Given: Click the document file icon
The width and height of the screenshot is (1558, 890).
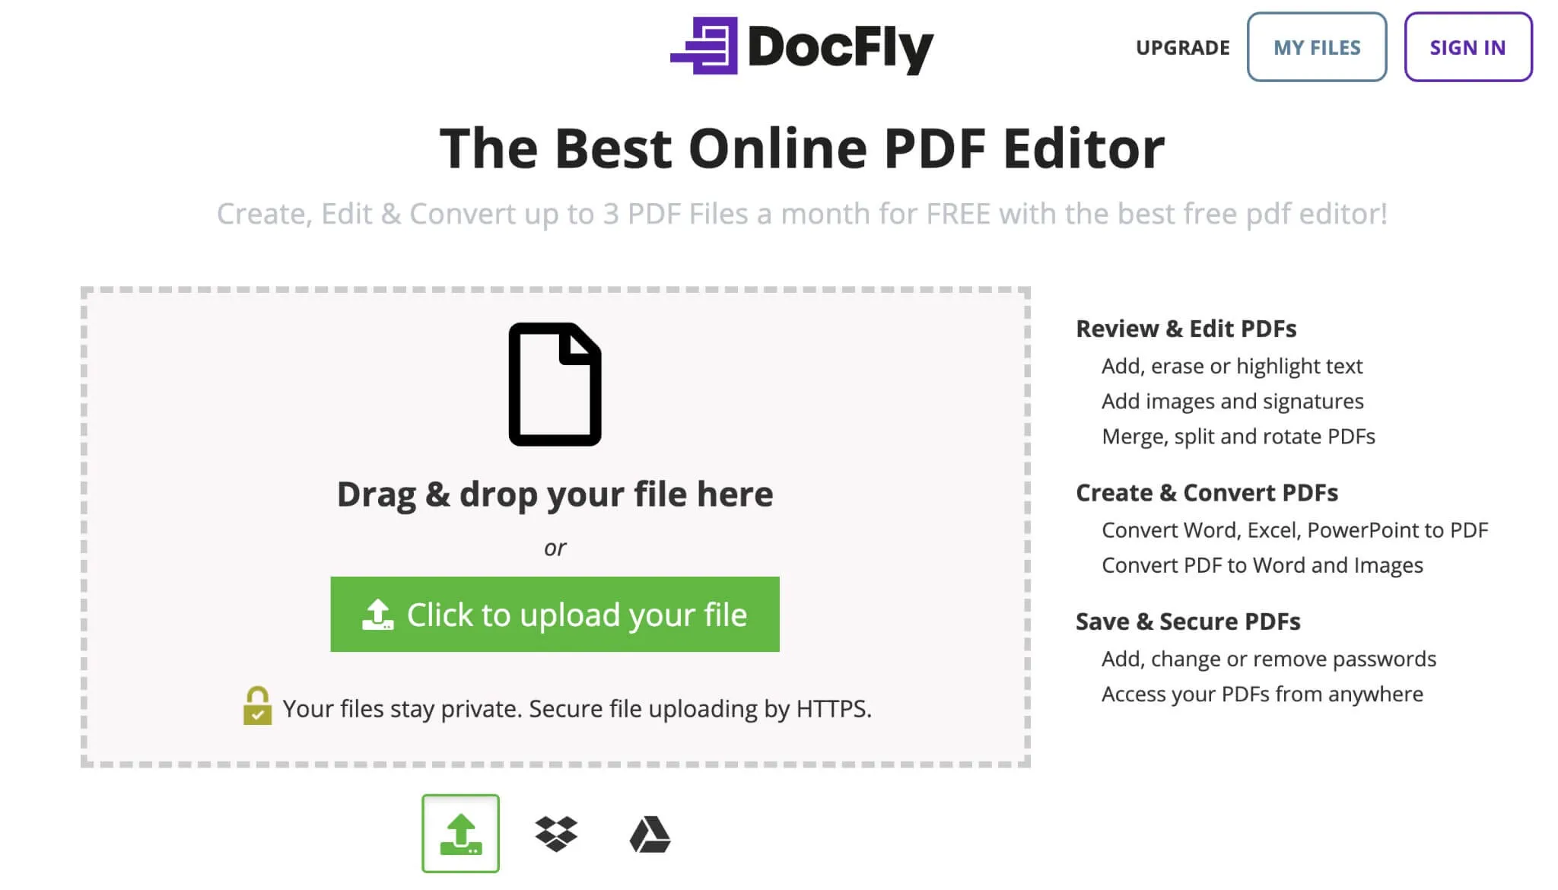Looking at the screenshot, I should [x=555, y=383].
